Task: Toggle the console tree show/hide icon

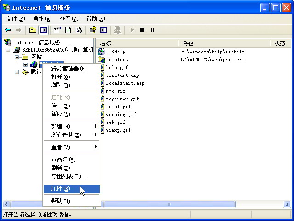Action: [x=44, y=30]
